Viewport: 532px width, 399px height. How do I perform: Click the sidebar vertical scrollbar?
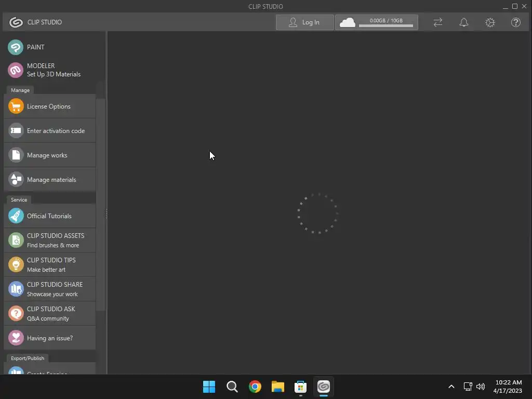[x=100, y=205]
